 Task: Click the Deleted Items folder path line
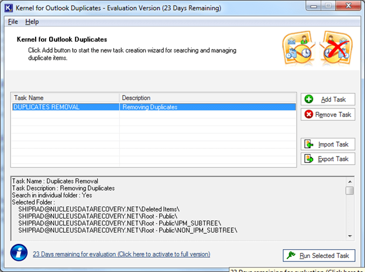point(99,209)
